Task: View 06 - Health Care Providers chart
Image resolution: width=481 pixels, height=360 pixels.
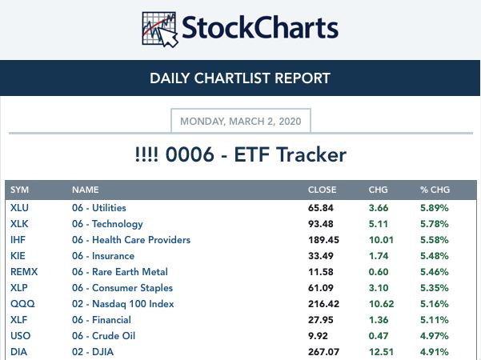Action: 131,240
